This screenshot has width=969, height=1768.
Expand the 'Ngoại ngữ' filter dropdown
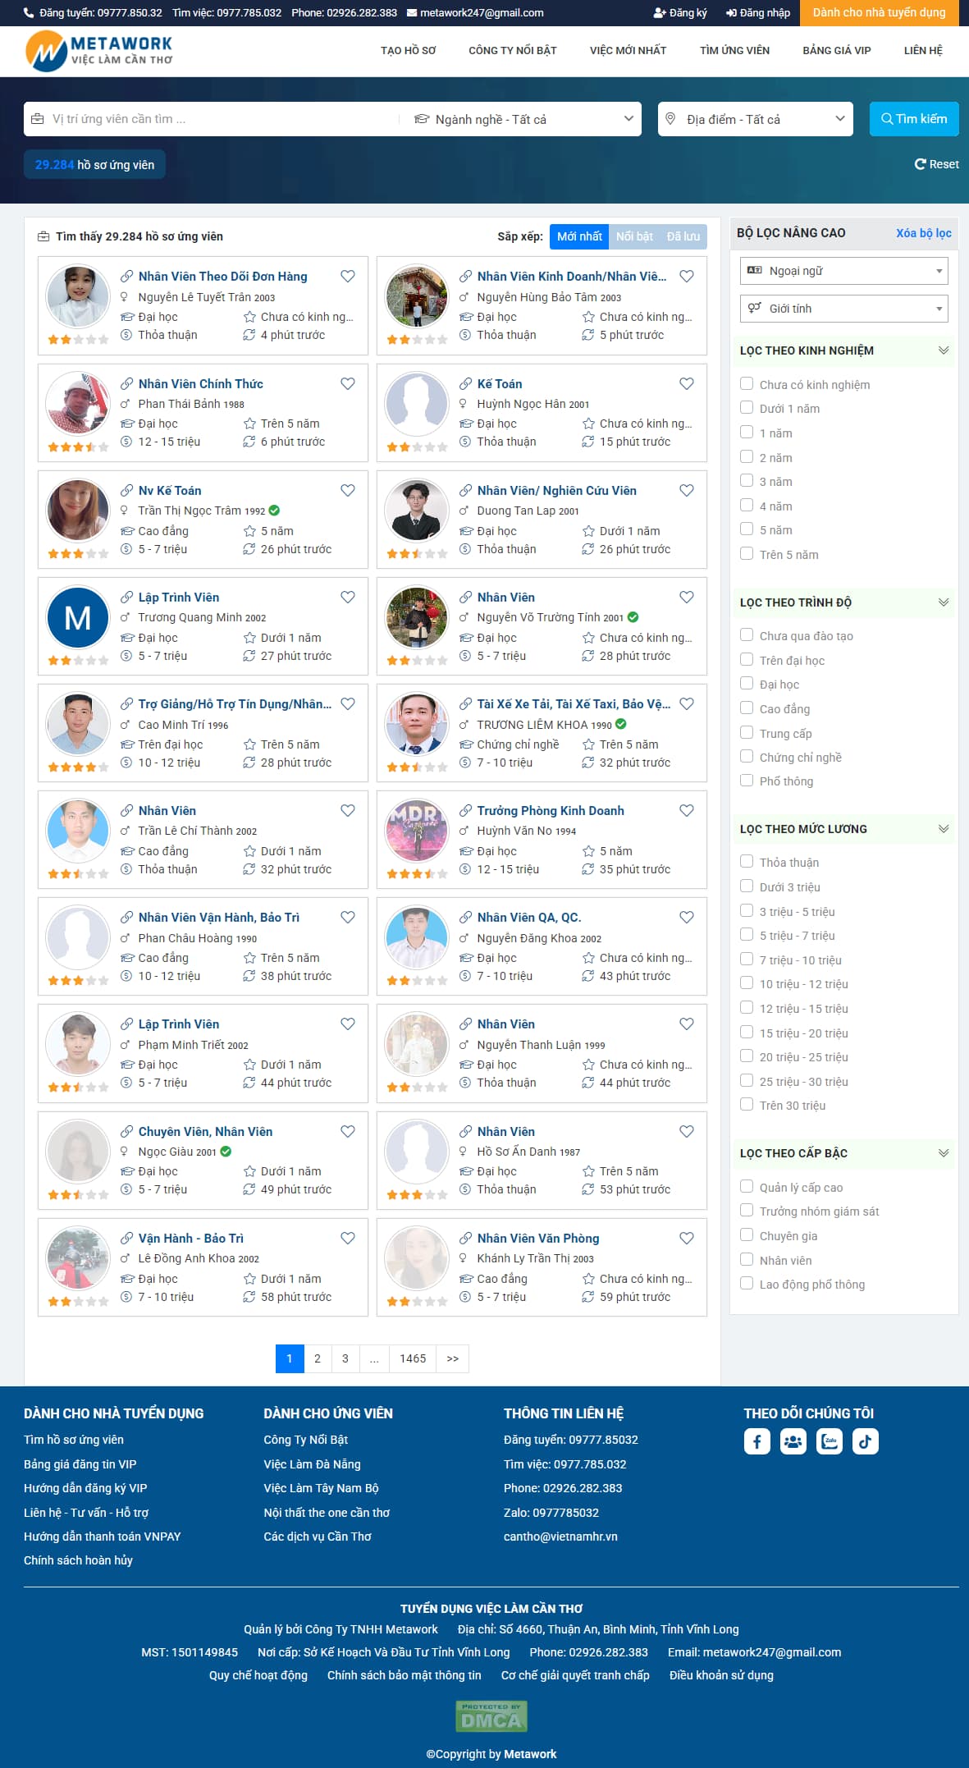tap(843, 271)
